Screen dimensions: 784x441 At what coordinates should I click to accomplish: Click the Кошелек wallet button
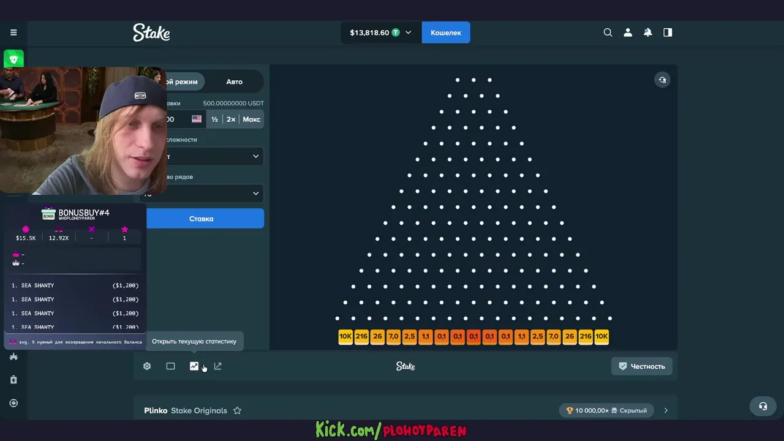point(446,32)
